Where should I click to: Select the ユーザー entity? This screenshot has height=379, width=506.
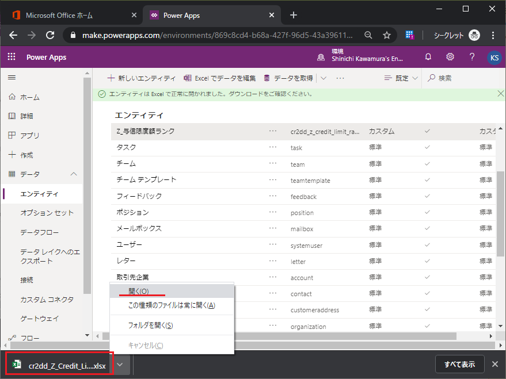[129, 244]
